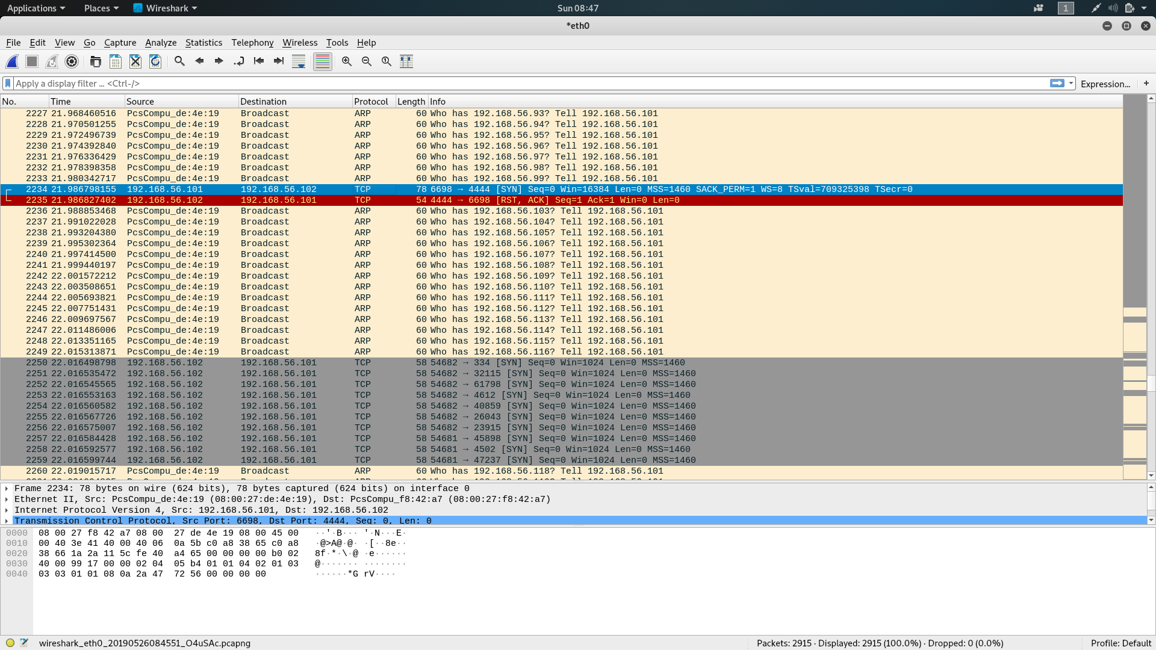Open the Analyze menu

tap(160, 42)
